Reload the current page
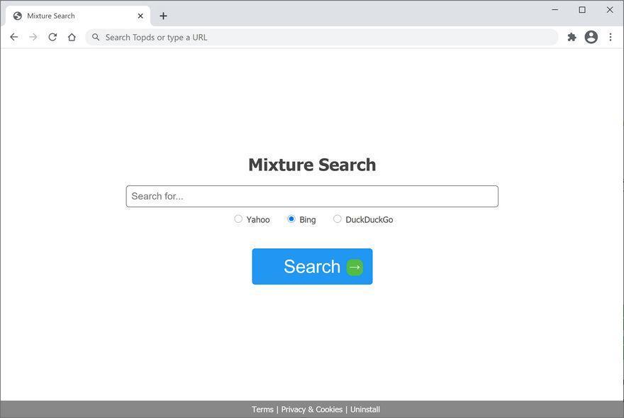Viewport: 624px width, 418px height. (52, 37)
